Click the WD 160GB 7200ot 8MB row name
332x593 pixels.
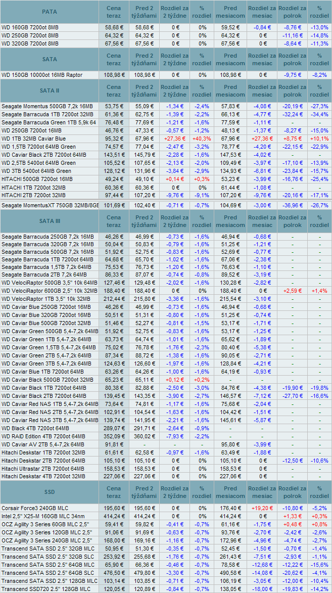pyautogui.click(x=30, y=28)
